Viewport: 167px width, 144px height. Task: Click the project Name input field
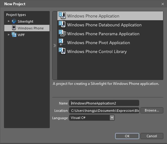[104, 103]
